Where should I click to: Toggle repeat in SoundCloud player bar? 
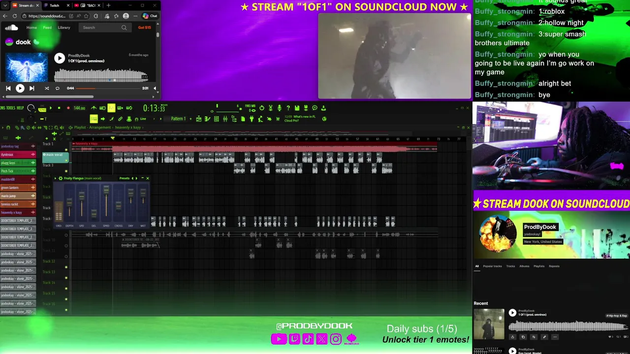click(58, 88)
